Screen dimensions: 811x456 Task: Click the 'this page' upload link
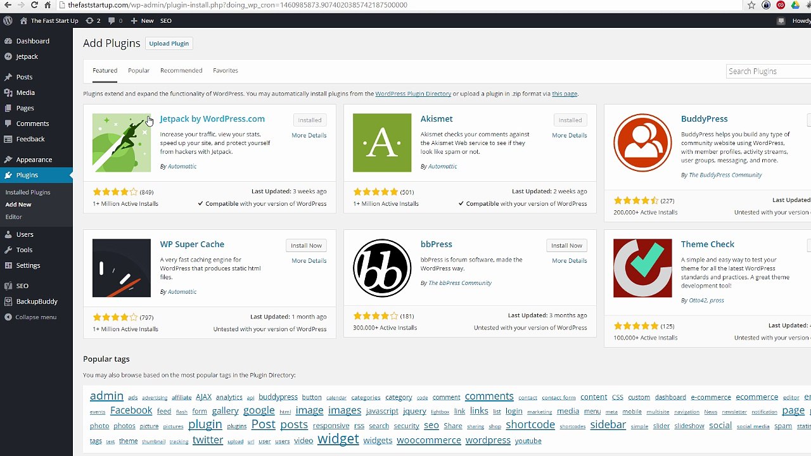coord(565,94)
